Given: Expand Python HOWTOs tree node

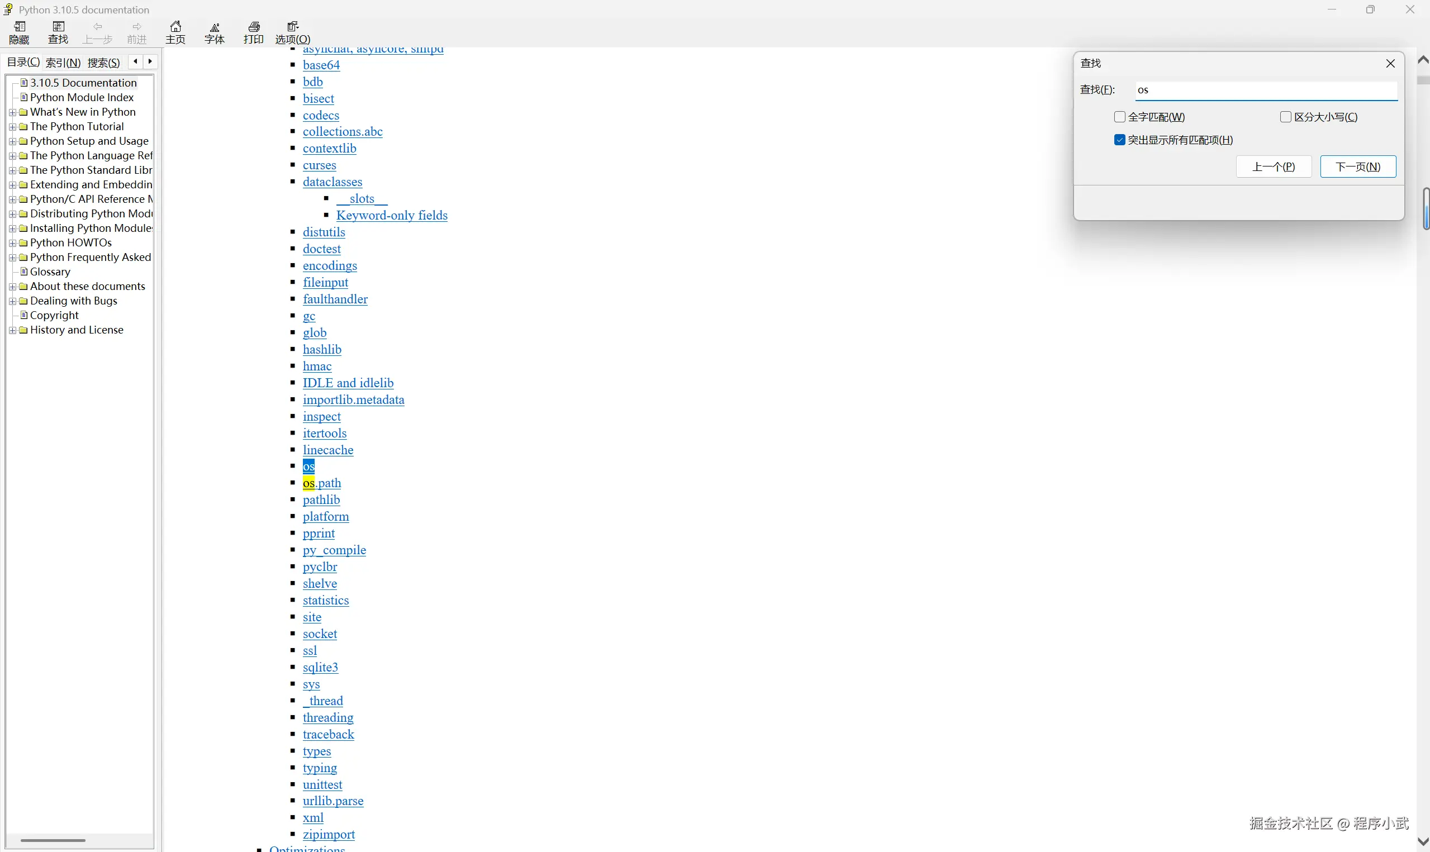Looking at the screenshot, I should point(13,243).
